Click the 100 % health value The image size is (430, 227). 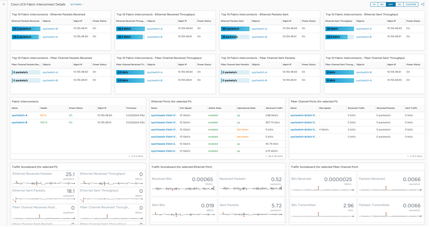[x=44, y=122]
